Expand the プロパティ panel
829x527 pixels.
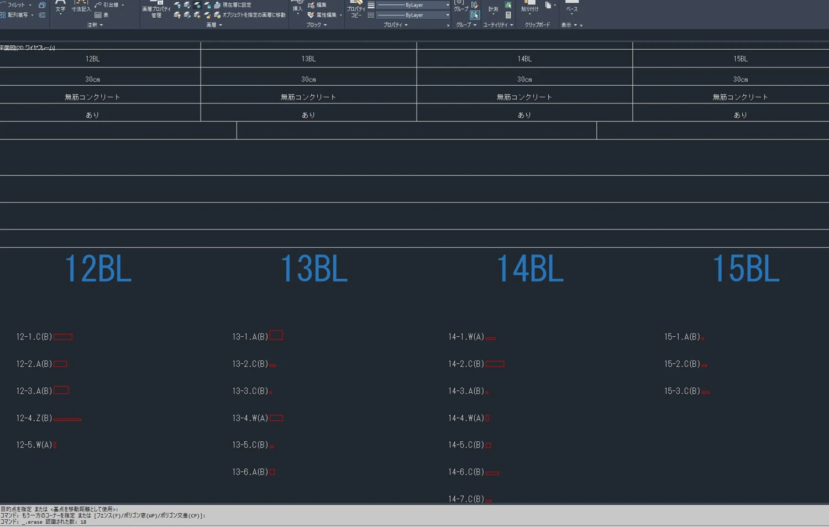[396, 25]
